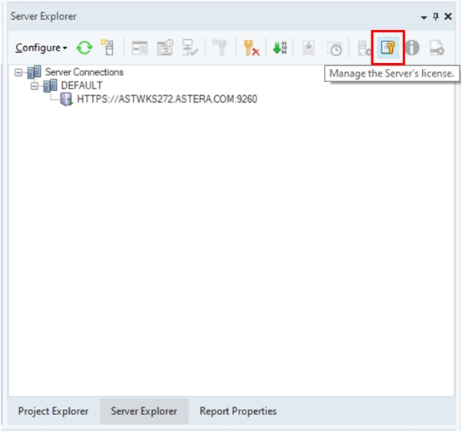Click the add new server icon
Image resolution: width=462 pixels, height=432 pixels.
click(x=107, y=48)
